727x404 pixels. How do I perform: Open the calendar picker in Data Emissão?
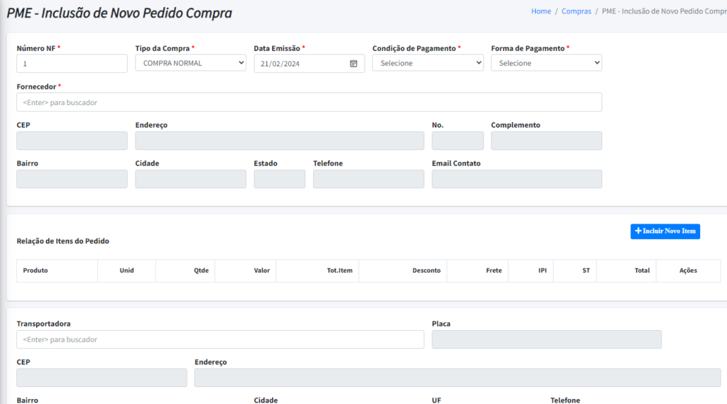point(354,63)
